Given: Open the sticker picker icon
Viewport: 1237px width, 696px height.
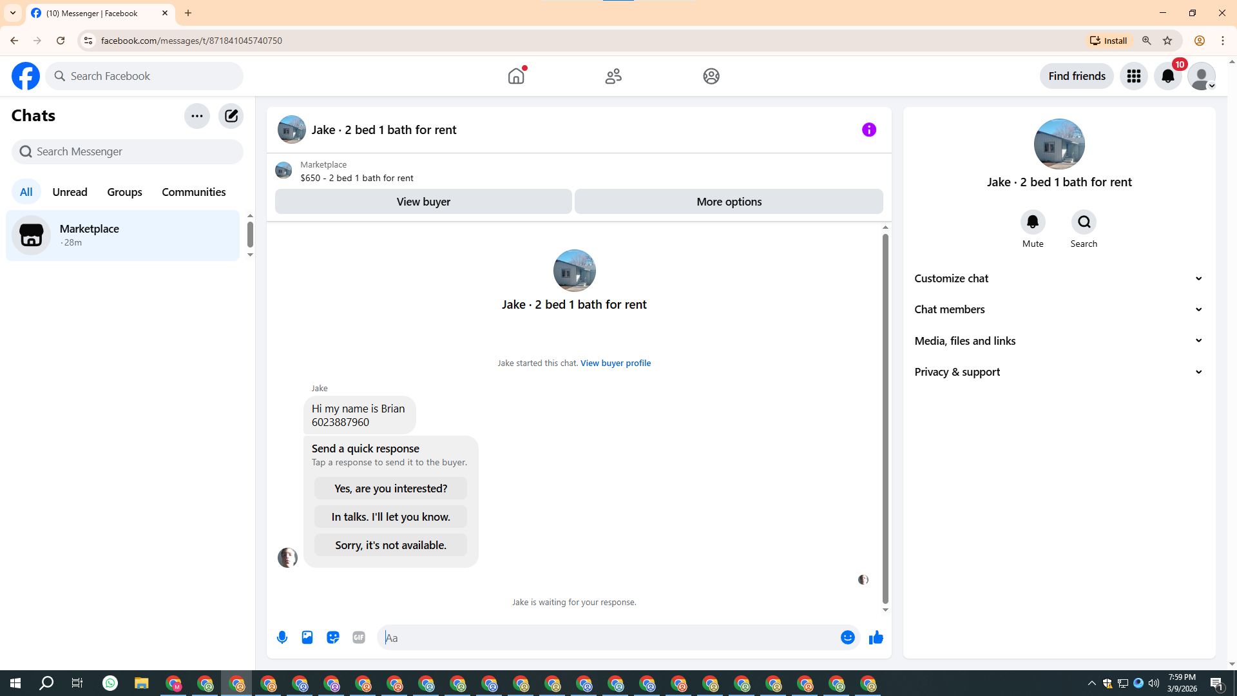Looking at the screenshot, I should coord(333,637).
